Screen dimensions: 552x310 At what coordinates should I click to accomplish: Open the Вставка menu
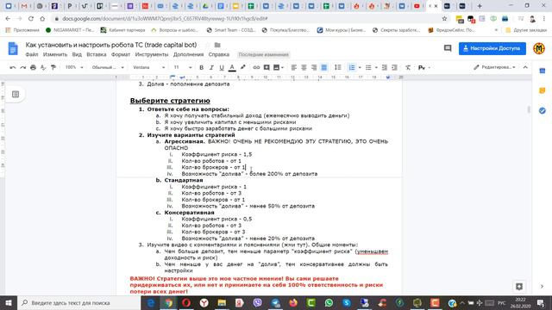pos(96,54)
